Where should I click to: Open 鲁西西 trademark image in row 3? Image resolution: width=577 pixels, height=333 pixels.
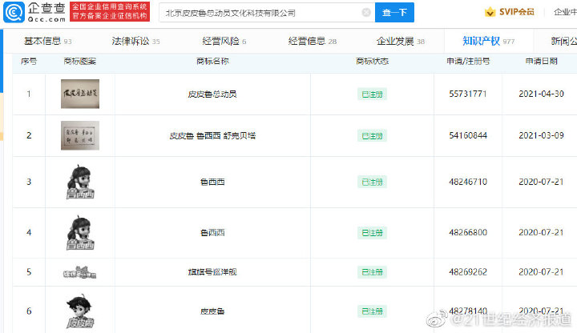(80, 182)
